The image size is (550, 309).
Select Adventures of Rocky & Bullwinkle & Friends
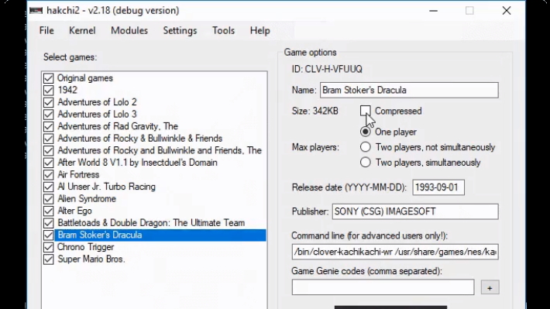point(140,139)
